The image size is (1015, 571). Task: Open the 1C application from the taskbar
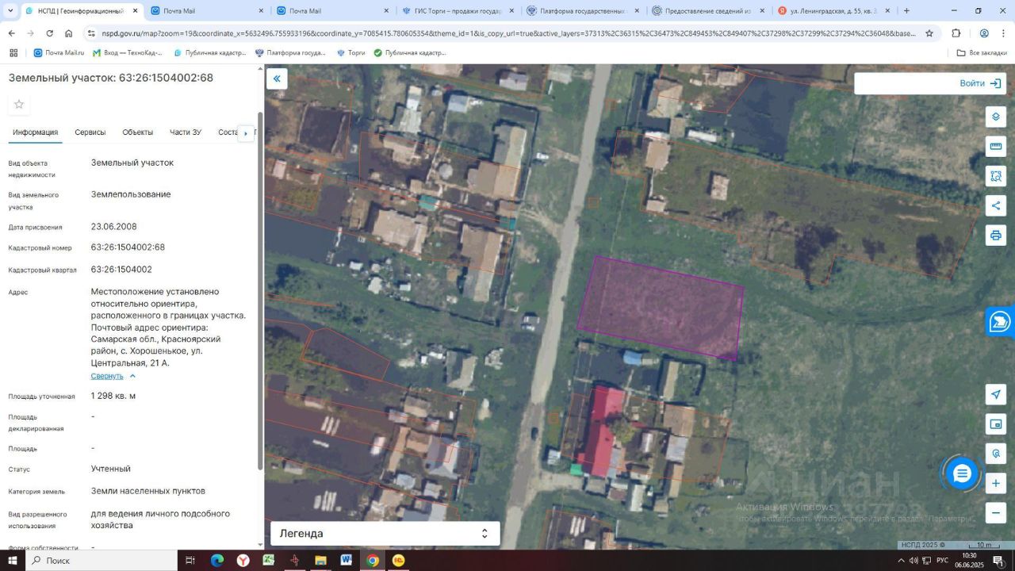[x=399, y=561]
